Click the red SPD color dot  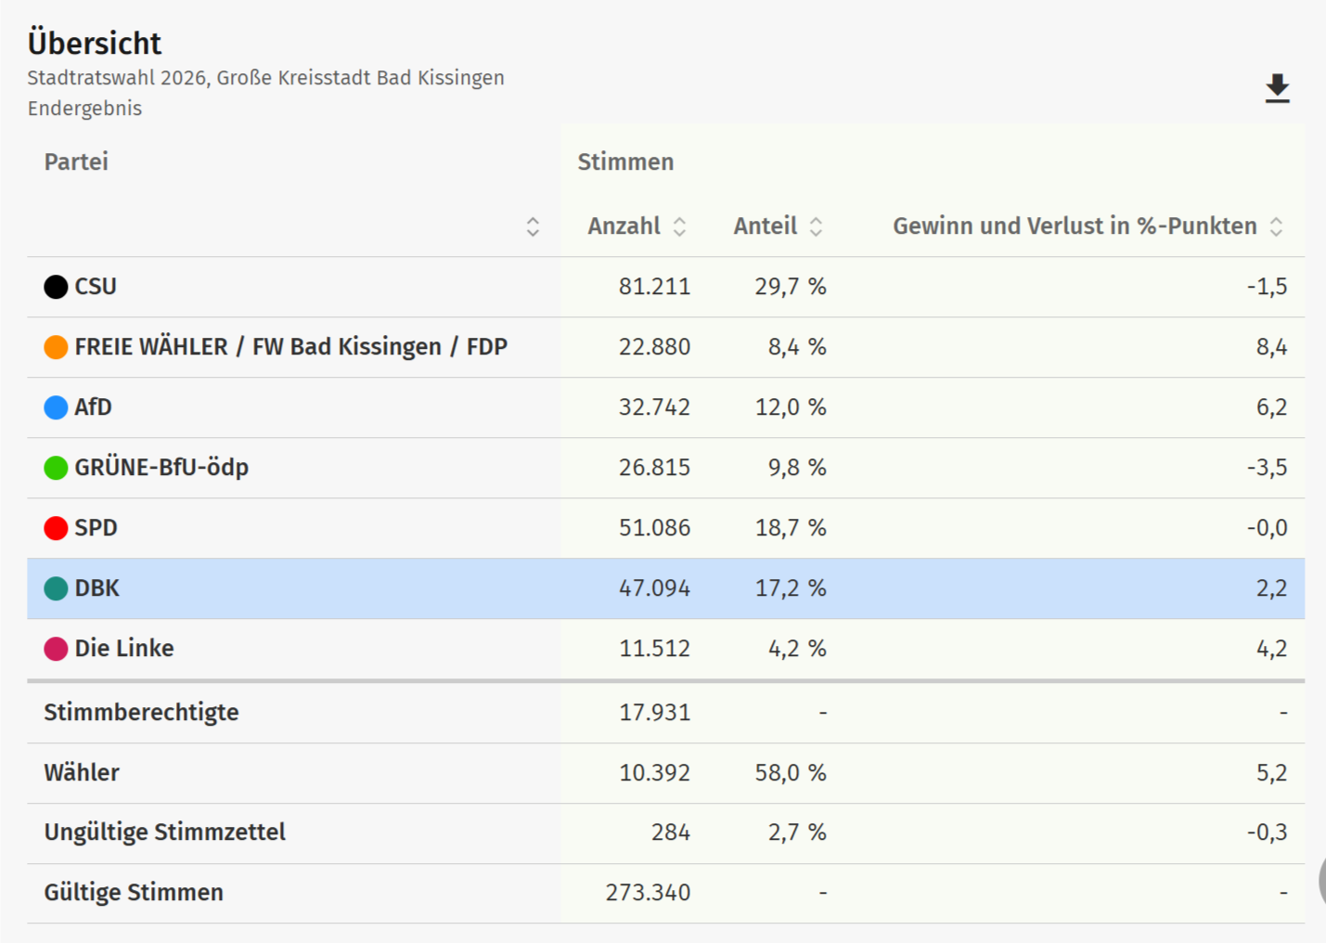pos(56,528)
